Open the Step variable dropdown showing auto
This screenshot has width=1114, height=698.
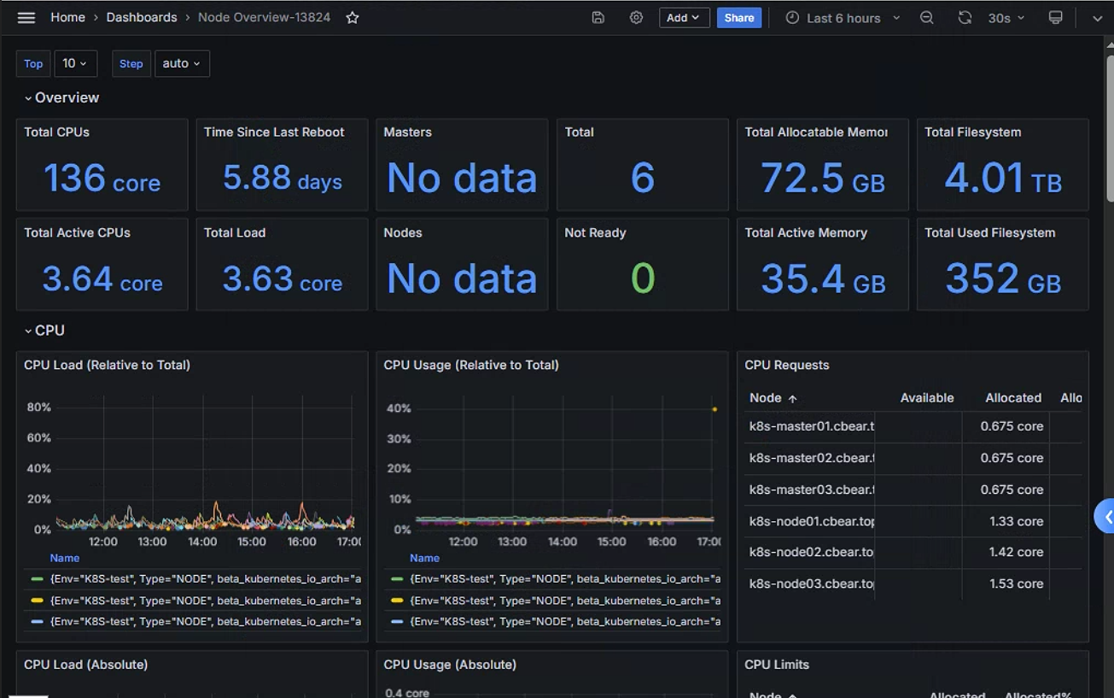tap(182, 63)
